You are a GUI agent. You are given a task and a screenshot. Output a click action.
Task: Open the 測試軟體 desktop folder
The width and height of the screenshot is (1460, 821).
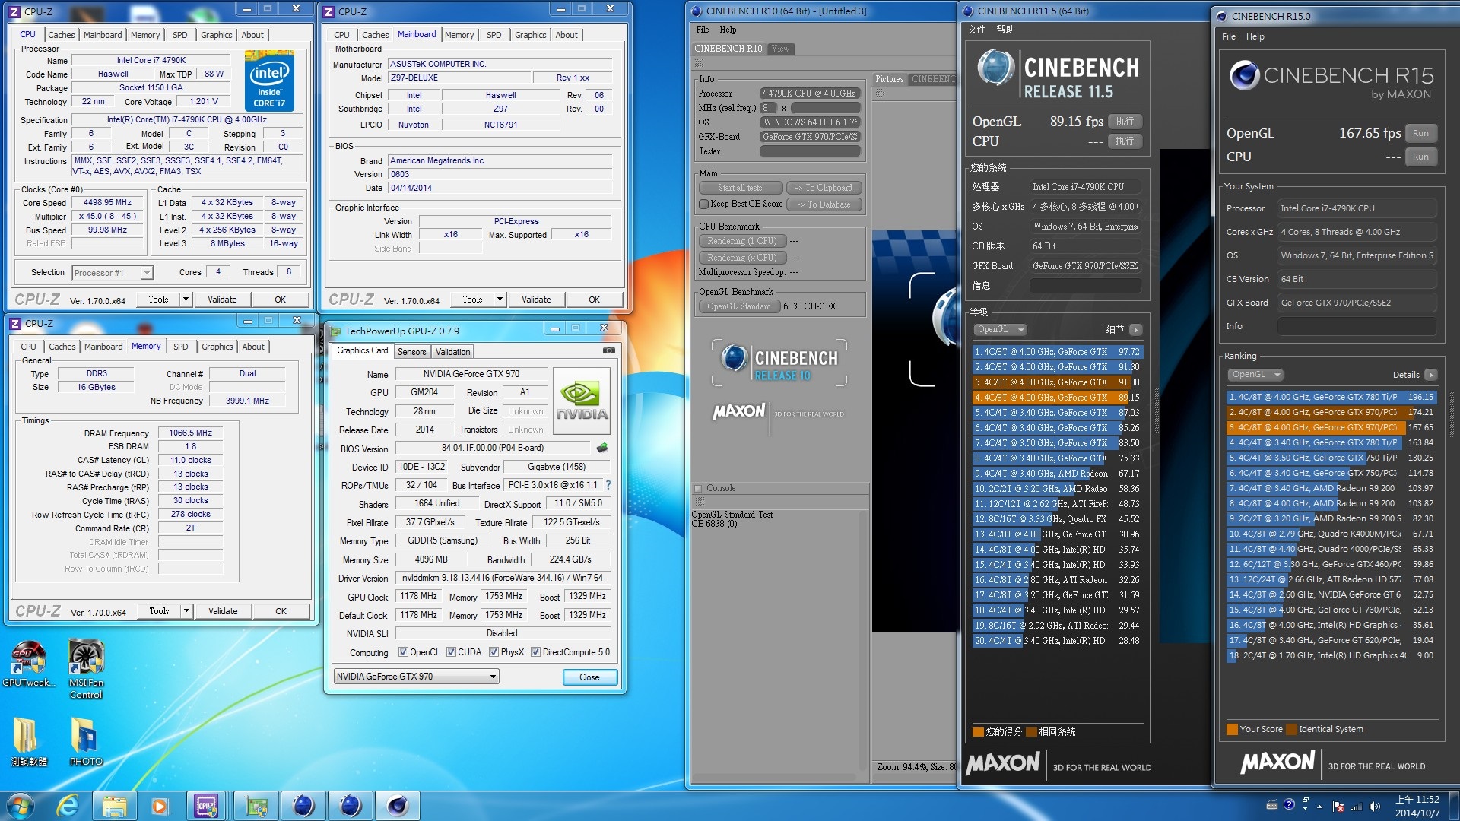27,741
